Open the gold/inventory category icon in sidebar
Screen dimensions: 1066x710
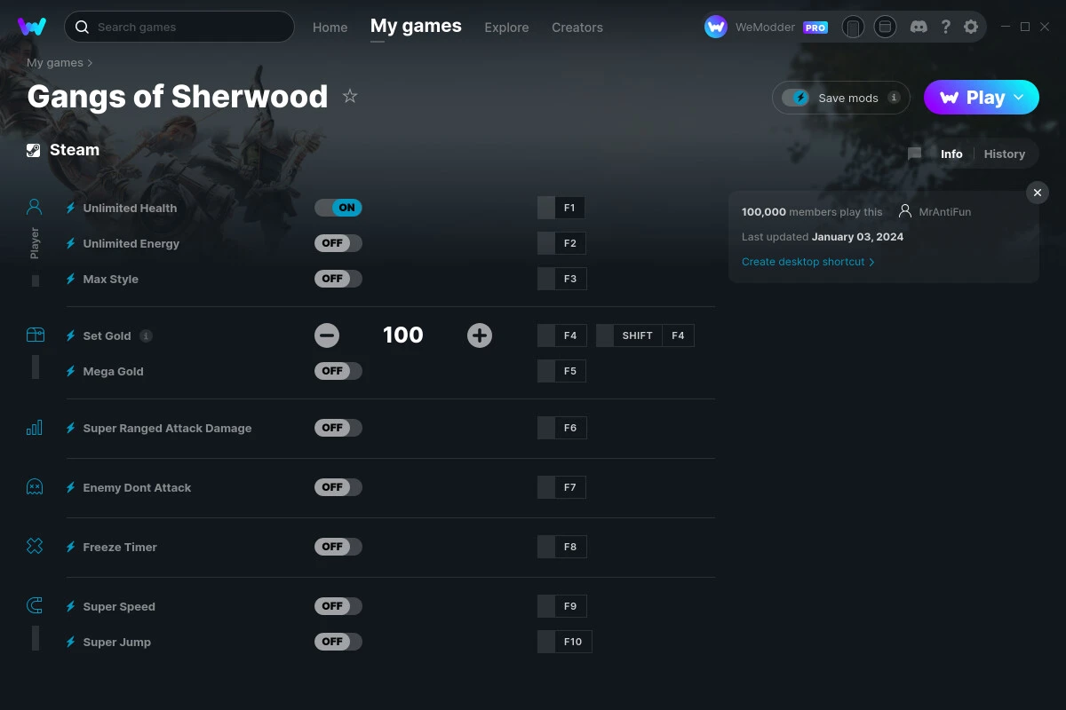[x=34, y=335]
